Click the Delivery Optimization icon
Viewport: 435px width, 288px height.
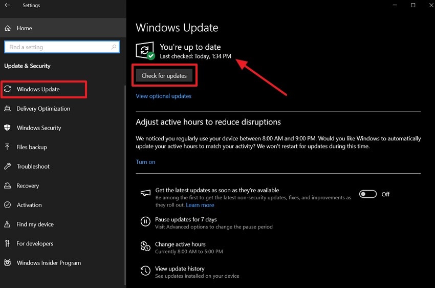pos(8,108)
